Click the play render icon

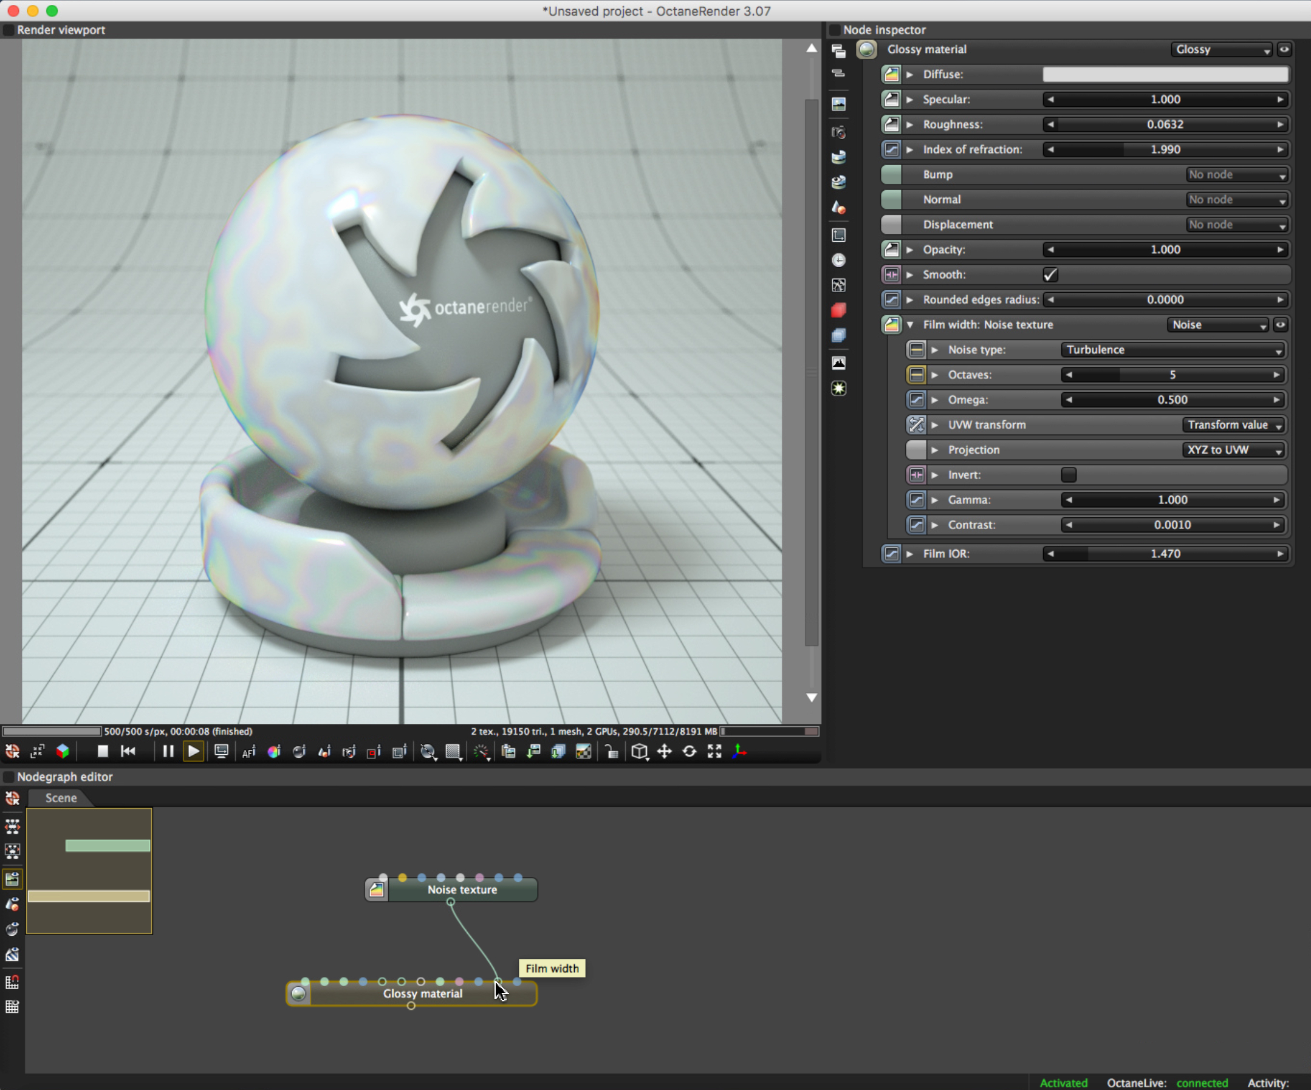click(x=194, y=751)
